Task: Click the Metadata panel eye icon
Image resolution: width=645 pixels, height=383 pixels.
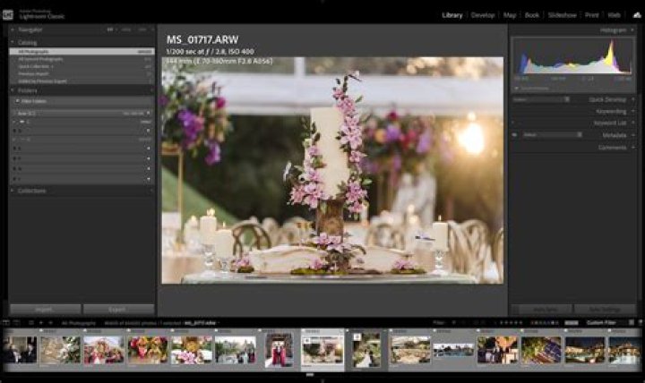Action: pos(515,135)
